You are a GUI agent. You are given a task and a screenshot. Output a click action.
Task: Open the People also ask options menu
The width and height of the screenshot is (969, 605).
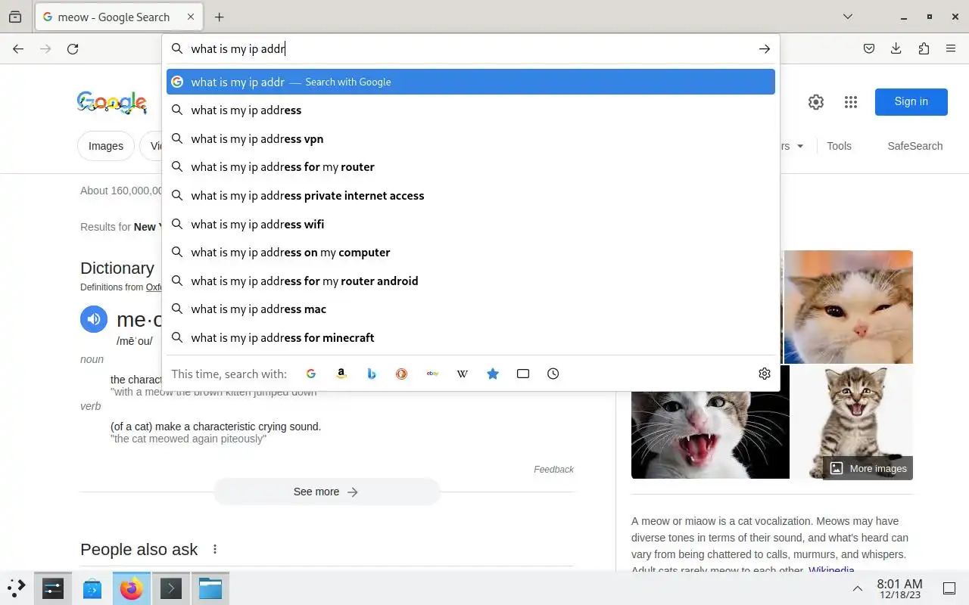(215, 549)
